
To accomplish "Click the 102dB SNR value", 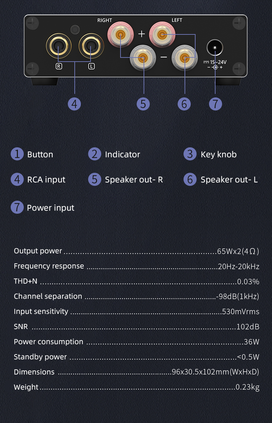I will (x=248, y=327).
